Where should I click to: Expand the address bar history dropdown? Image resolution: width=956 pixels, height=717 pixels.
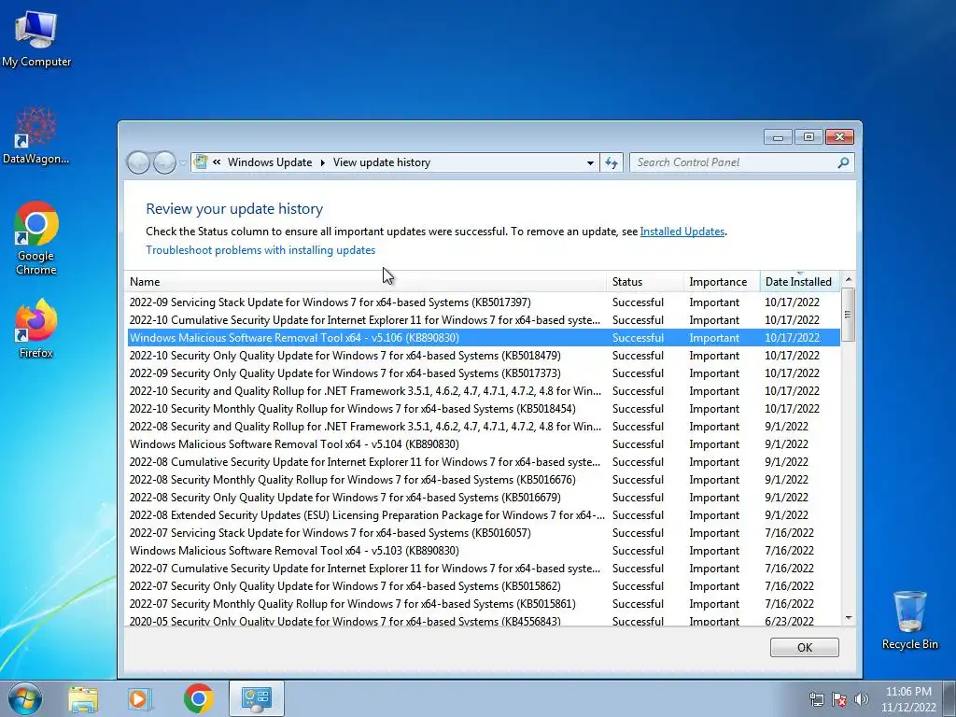[x=590, y=162]
